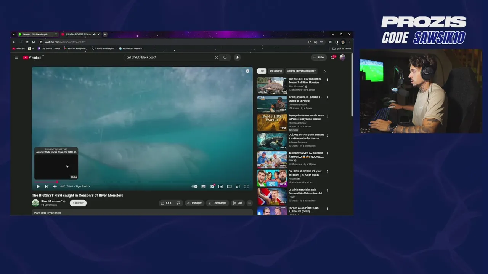
Task: Select the Source : River Monsters chip
Action: pyautogui.click(x=301, y=71)
